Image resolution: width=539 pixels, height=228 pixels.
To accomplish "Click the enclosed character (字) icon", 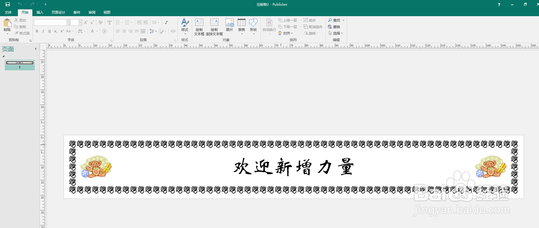I will coord(104,31).
